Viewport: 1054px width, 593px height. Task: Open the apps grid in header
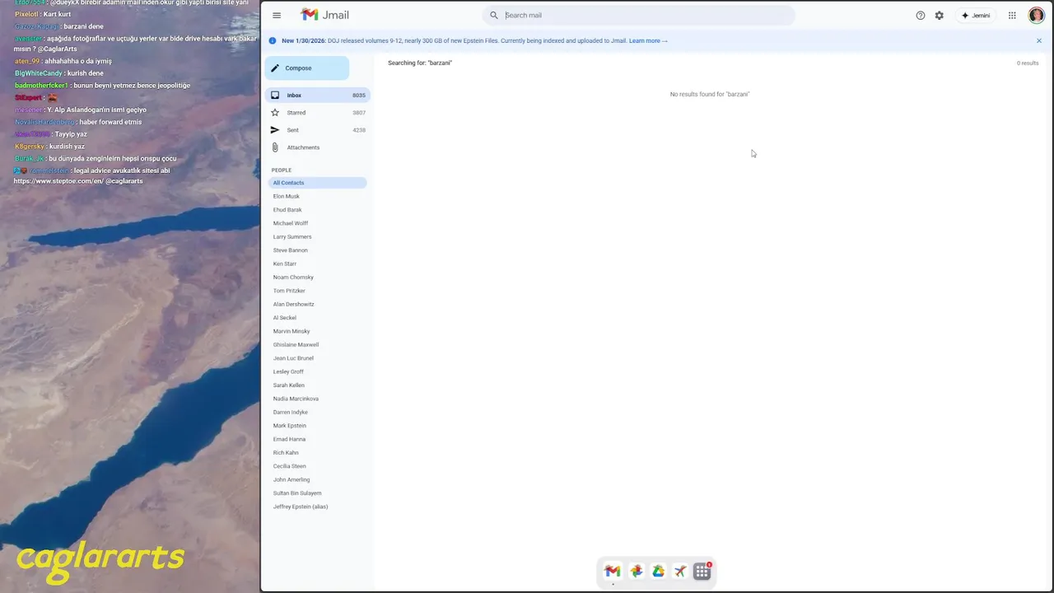[1012, 15]
